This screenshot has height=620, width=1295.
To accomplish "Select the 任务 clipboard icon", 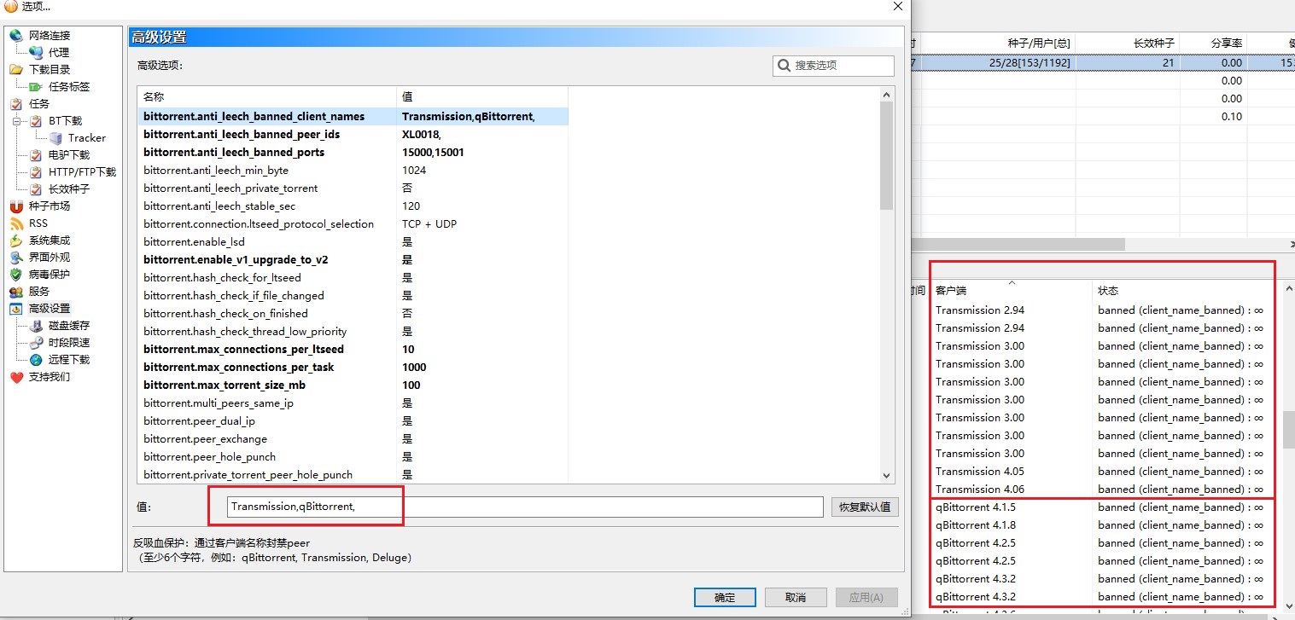I will [x=15, y=103].
